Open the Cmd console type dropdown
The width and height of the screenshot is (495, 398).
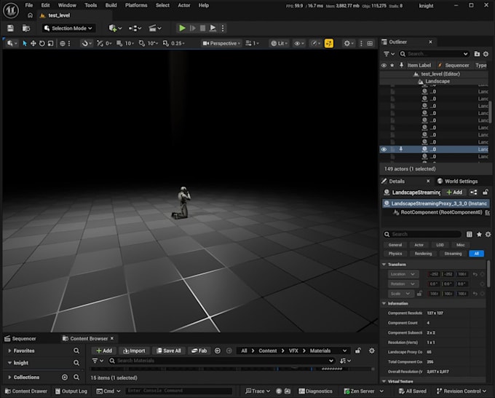coord(108,391)
